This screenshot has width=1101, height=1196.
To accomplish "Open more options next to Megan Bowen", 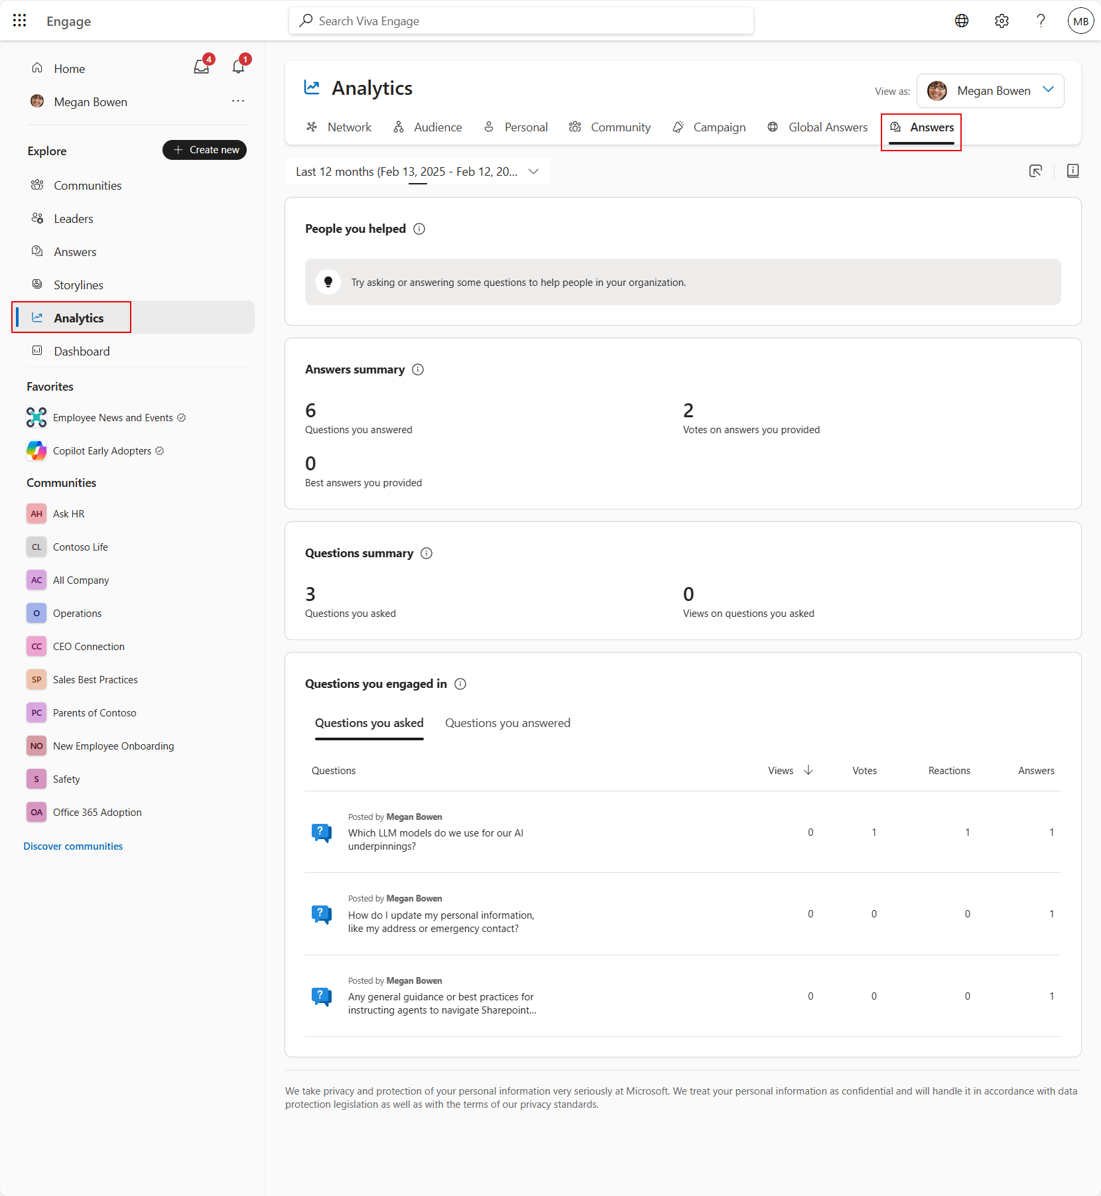I will pyautogui.click(x=239, y=101).
